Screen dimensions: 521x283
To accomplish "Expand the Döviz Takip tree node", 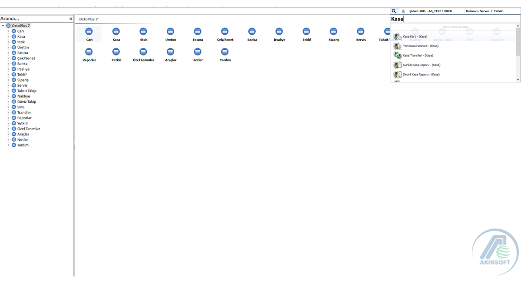I will [8, 102].
